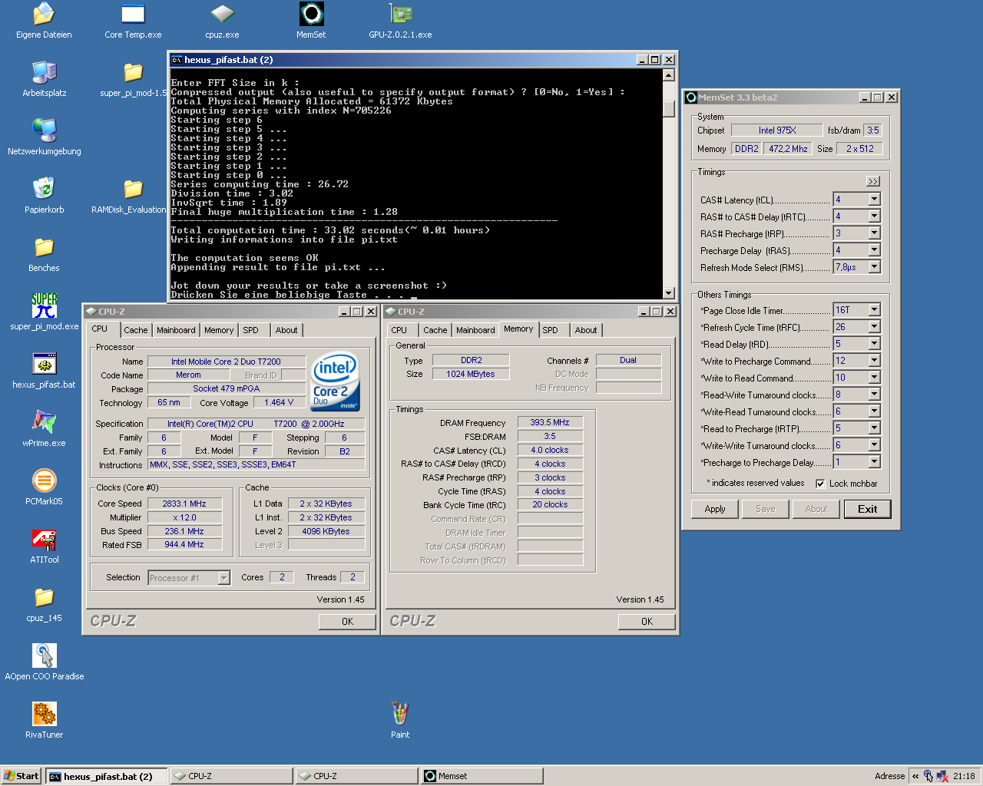983x786 pixels.
Task: Open the CAS# Latency (tCL) dropdown
Action: [874, 200]
